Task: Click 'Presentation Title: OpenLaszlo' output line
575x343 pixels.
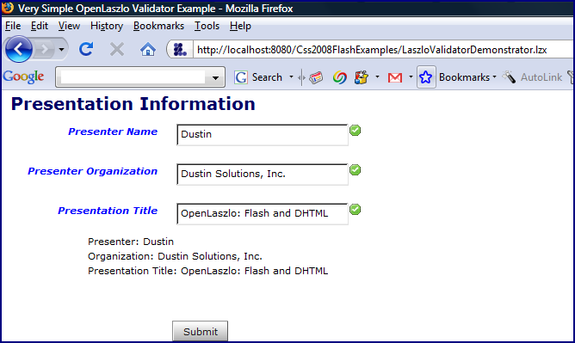Action: 208,271
